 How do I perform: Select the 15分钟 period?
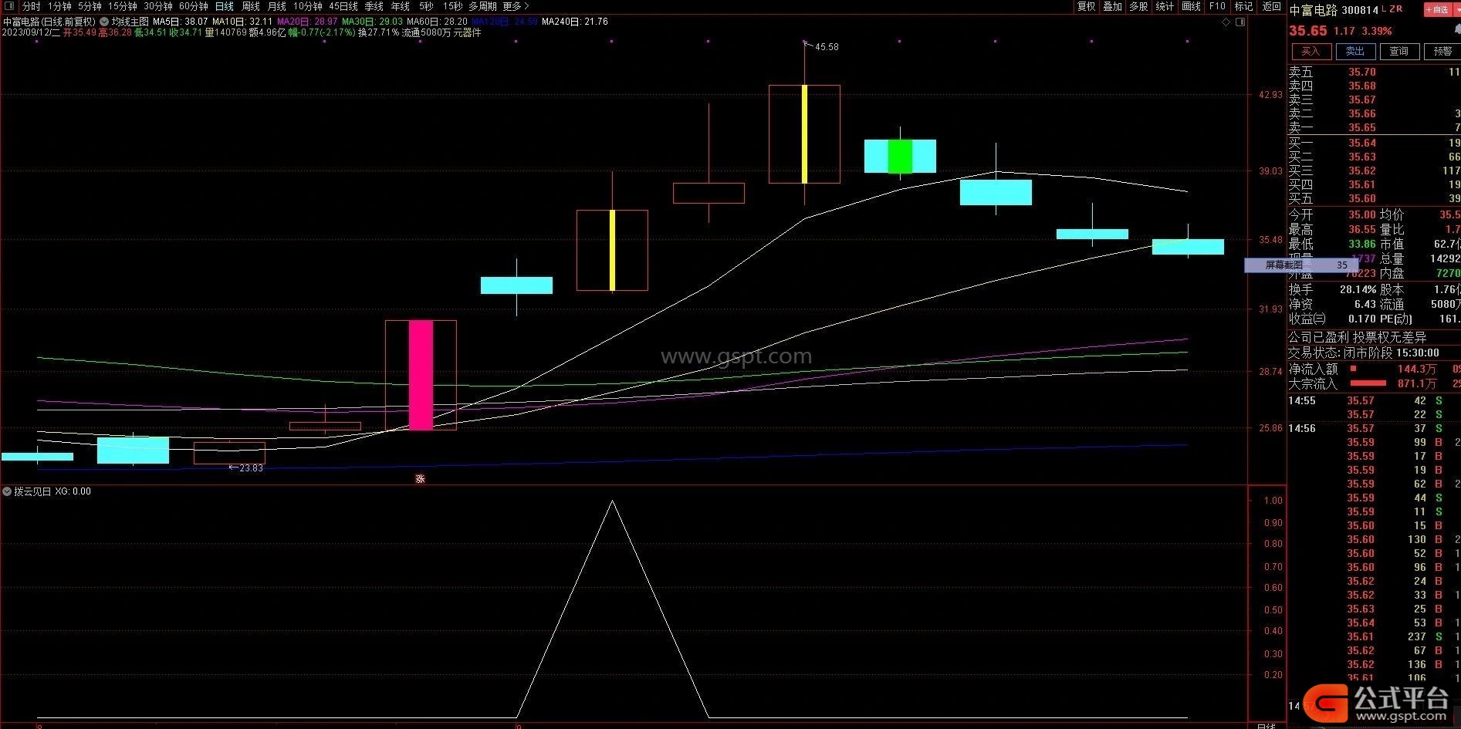(122, 6)
